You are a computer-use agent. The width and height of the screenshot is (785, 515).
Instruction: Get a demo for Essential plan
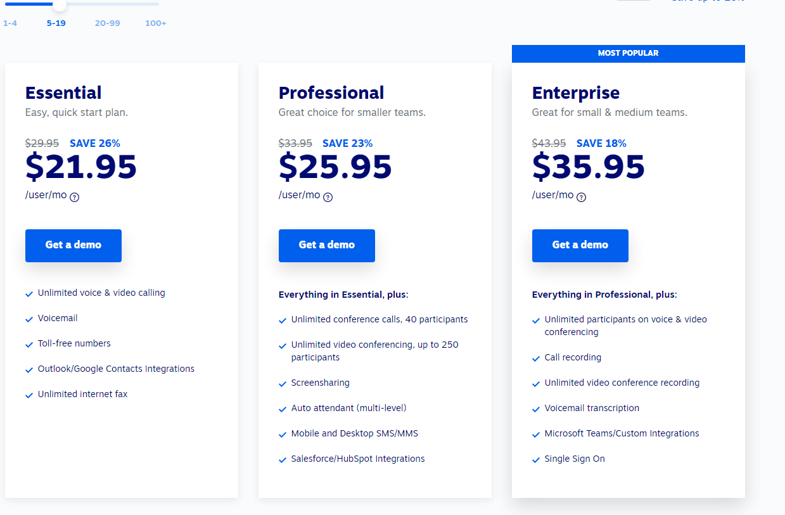click(73, 246)
